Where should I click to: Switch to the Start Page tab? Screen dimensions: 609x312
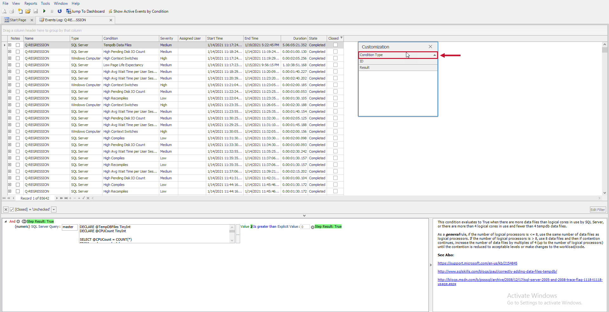17,20
